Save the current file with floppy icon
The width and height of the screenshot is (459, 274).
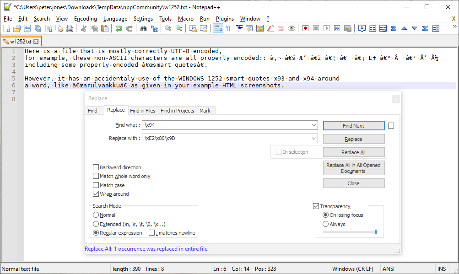[27, 28]
